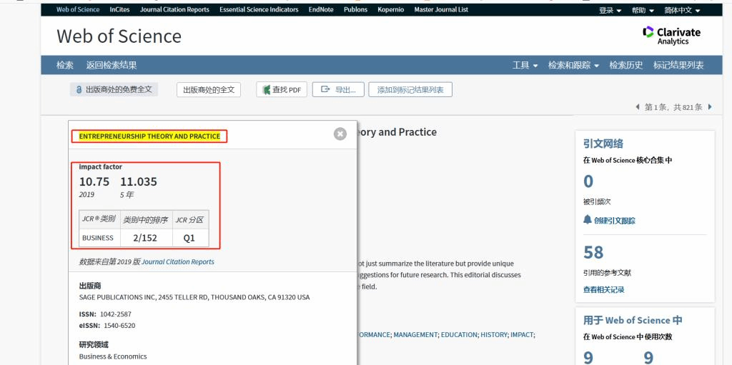
Task: Open free full text from publisher
Action: tap(114, 89)
